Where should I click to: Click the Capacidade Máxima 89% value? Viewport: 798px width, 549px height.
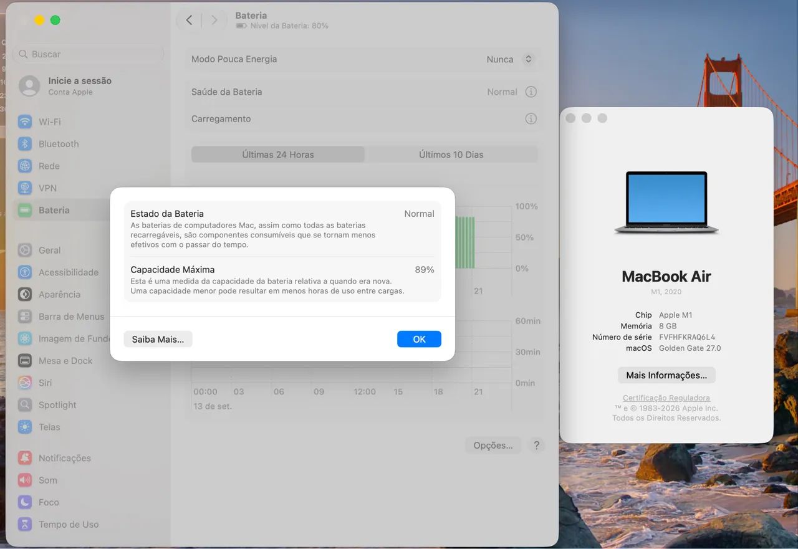click(x=425, y=270)
